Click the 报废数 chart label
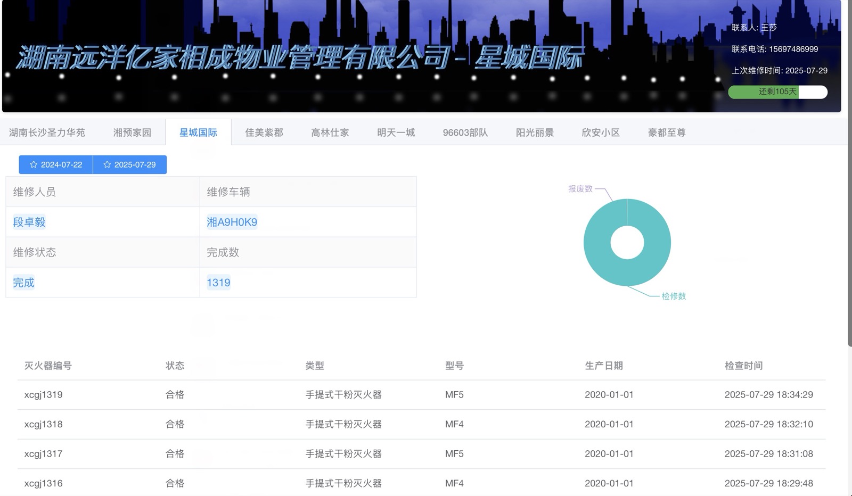Image resolution: width=852 pixels, height=496 pixels. tap(580, 188)
